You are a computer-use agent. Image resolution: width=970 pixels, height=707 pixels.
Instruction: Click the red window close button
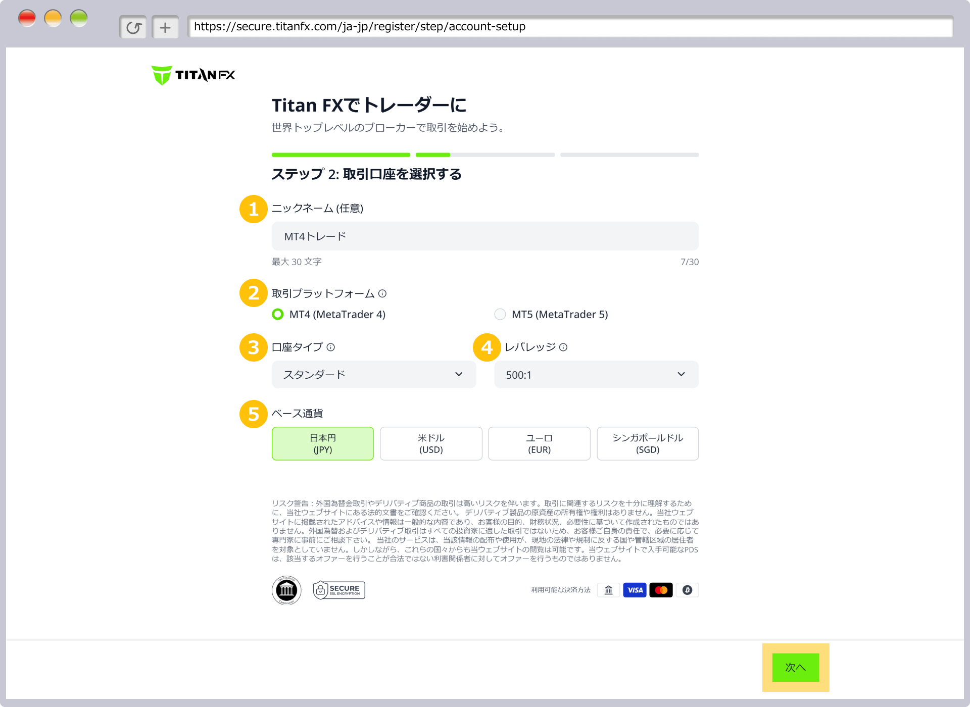click(27, 18)
